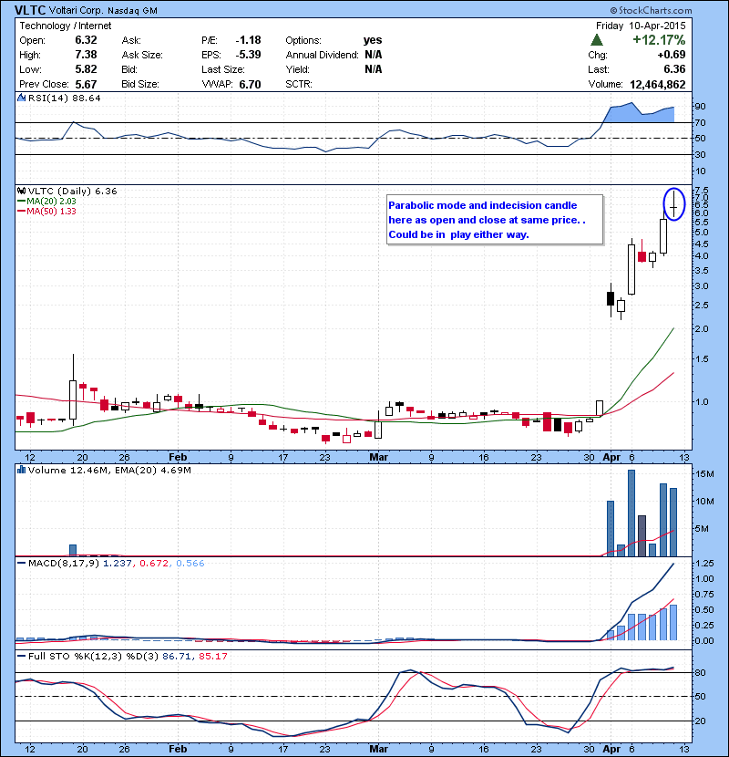
Task: Click the Voltari Corp. company name
Action: click(76, 10)
